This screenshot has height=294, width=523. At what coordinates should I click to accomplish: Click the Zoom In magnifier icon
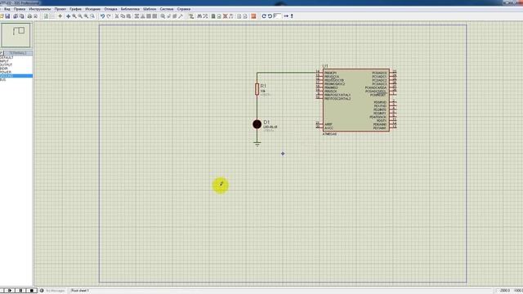pyautogui.click(x=74, y=16)
